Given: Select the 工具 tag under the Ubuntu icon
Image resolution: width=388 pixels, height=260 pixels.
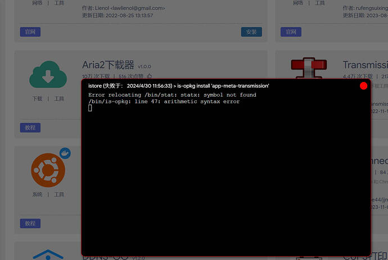Looking at the screenshot, I should [x=59, y=194].
